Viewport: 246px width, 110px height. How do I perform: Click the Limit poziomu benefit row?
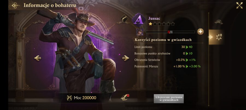(x=164, y=47)
